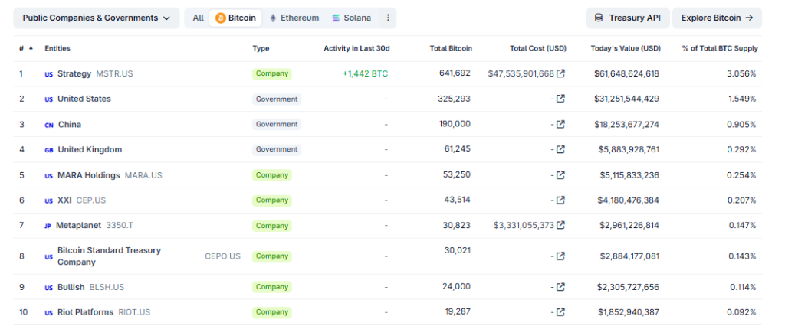
Task: Click the 641,692 total bitcoin value
Action: 455,73
